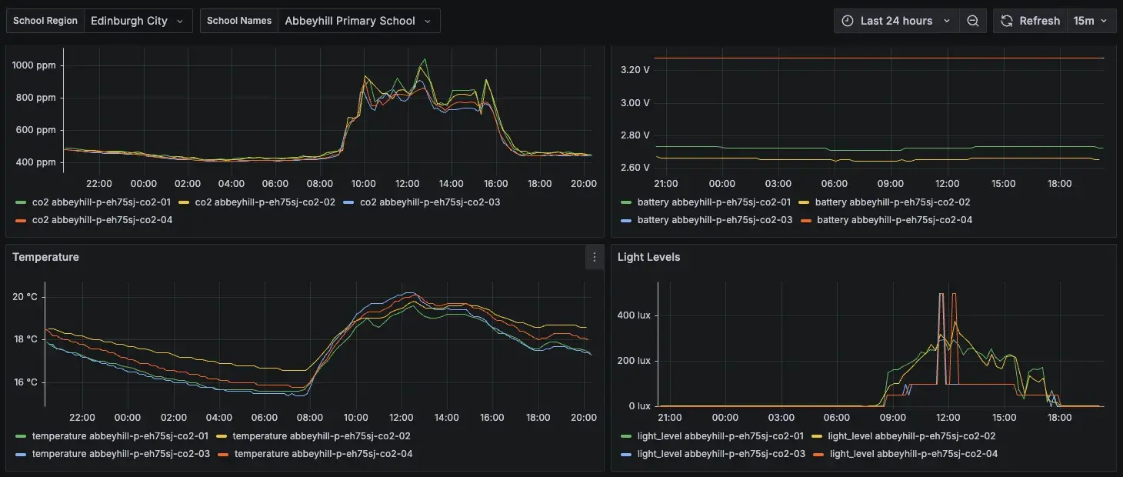Viewport: 1123px width, 477px height.
Task: Open the Last 24 hours time picker
Action: point(896,21)
